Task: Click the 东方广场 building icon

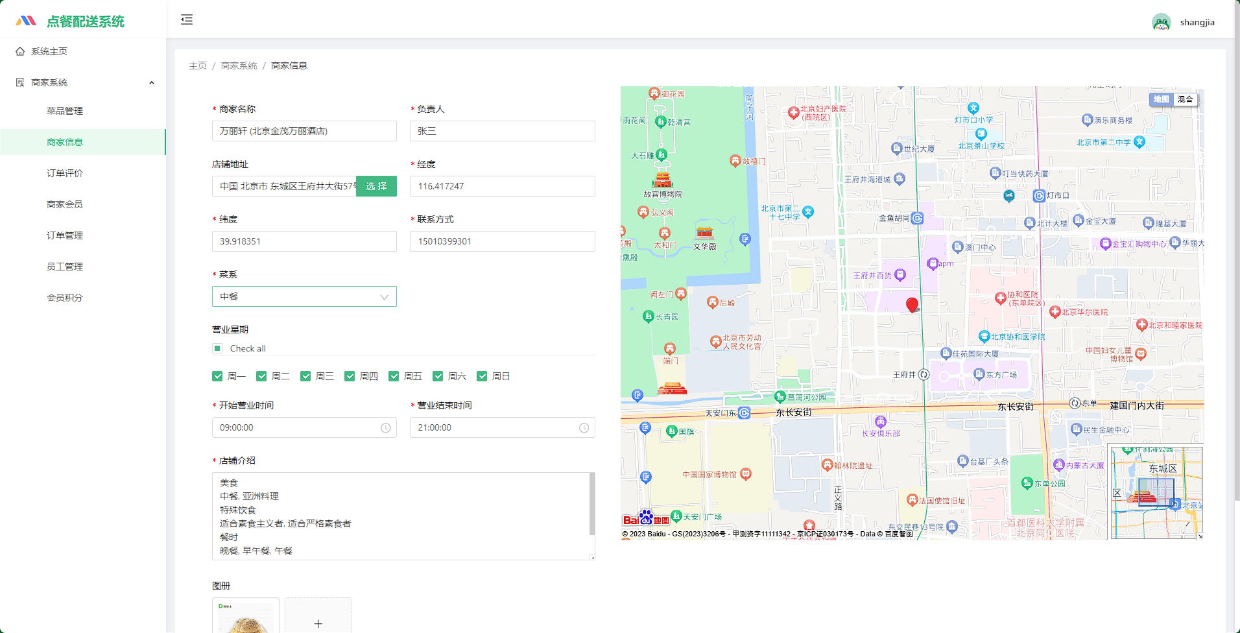Action: click(x=979, y=374)
